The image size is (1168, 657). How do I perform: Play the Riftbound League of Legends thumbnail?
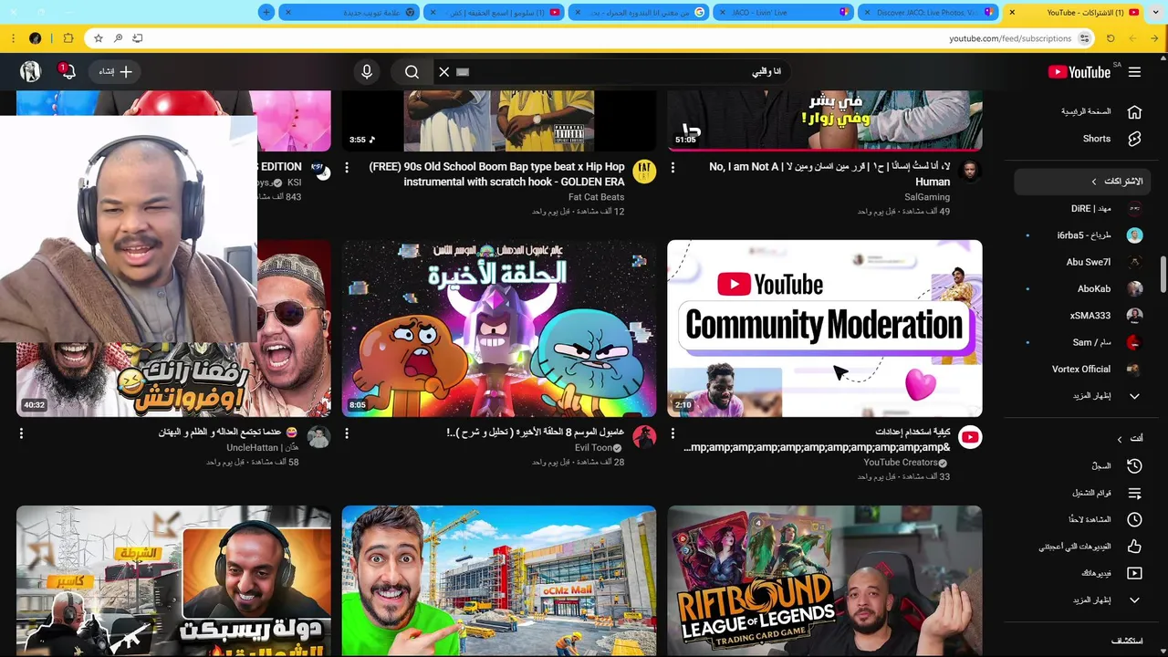tap(825, 581)
